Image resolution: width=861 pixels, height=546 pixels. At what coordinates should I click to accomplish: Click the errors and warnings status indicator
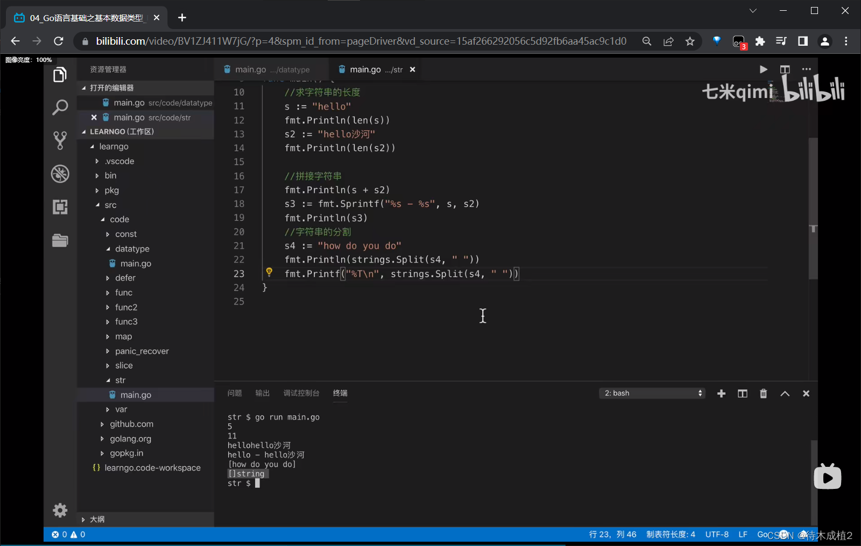(x=68, y=534)
